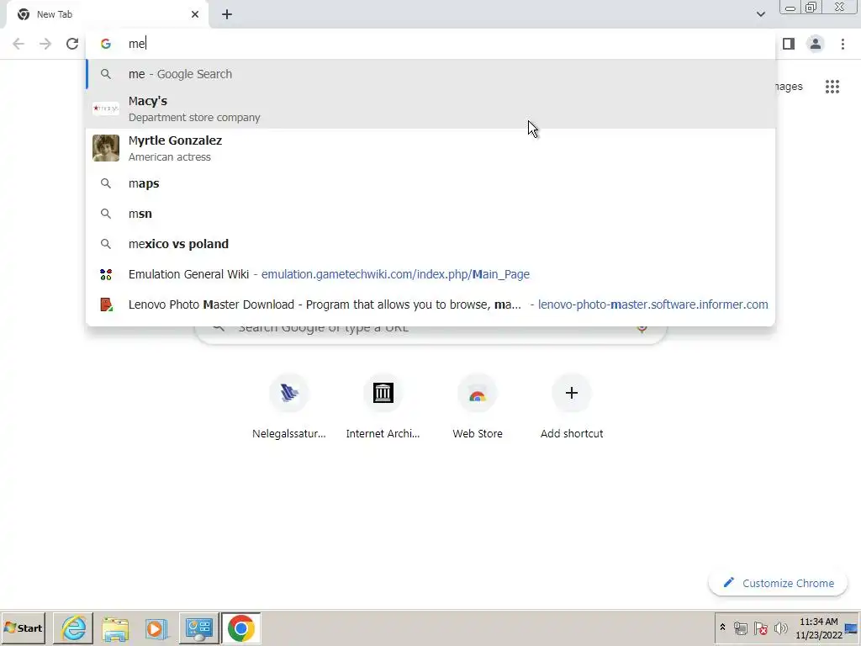Expand tab search dropdown arrow
The image size is (861, 646).
pos(760,14)
